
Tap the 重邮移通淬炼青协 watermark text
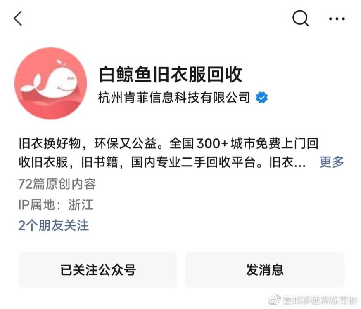click(320, 300)
